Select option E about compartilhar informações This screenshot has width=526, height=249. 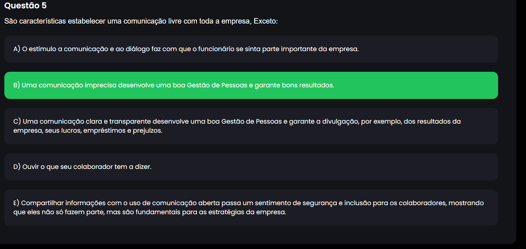coord(251,207)
